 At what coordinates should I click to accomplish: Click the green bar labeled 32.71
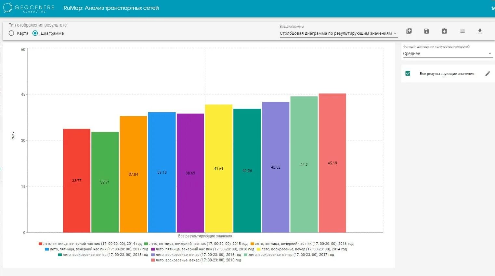(105, 182)
